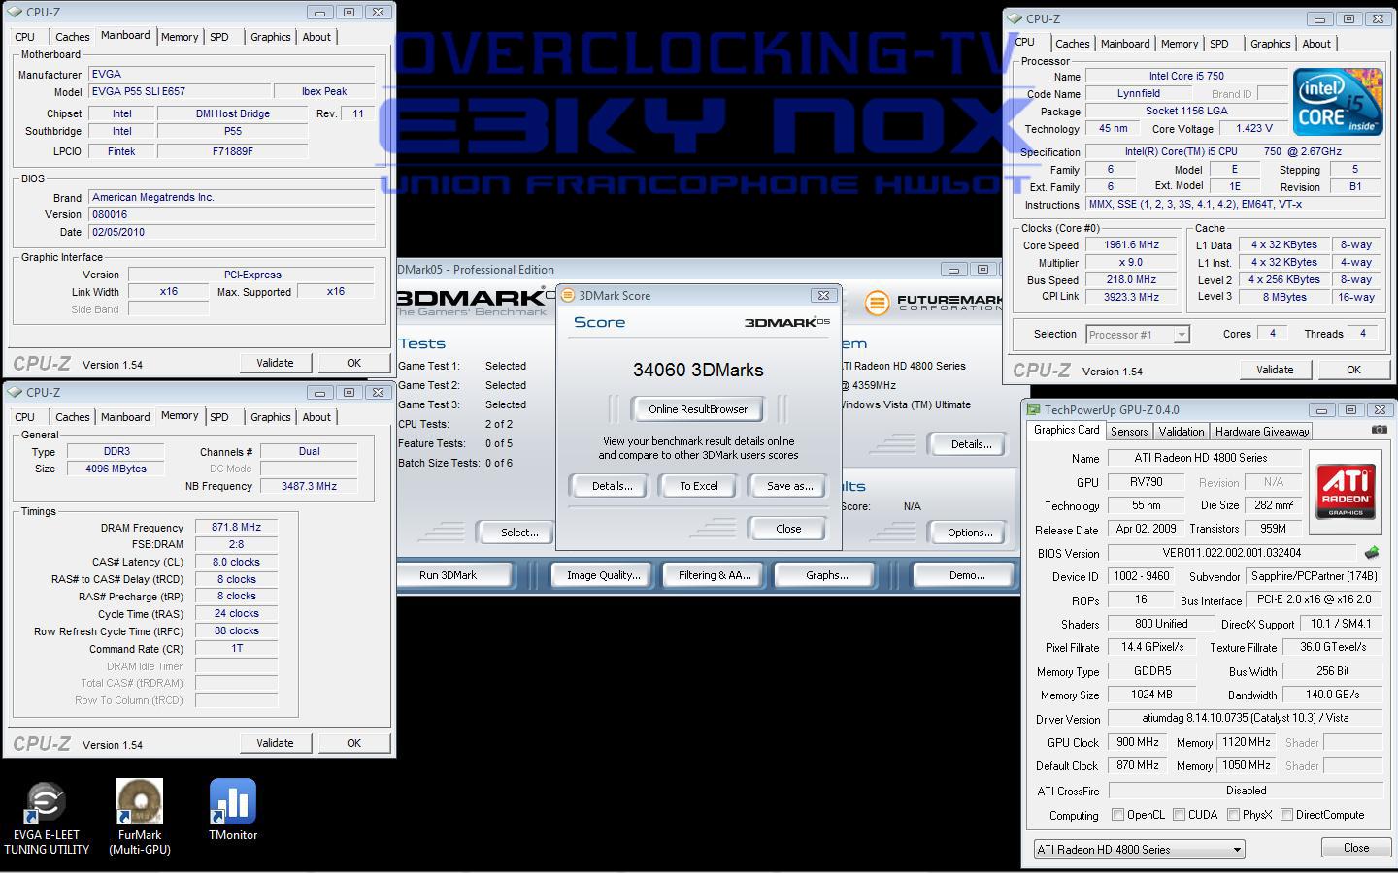Click the Save as... button
Image resolution: width=1398 pixels, height=873 pixels.
tap(790, 486)
